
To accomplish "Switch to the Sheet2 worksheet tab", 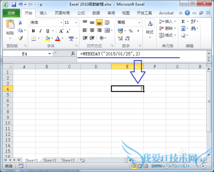I will [50, 160].
